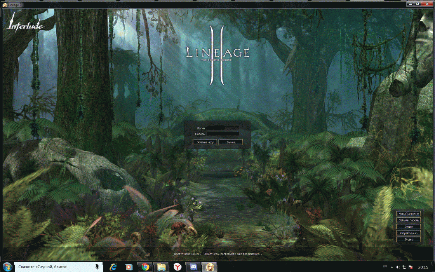Open the Новый аккаунт registration option

coord(409,214)
